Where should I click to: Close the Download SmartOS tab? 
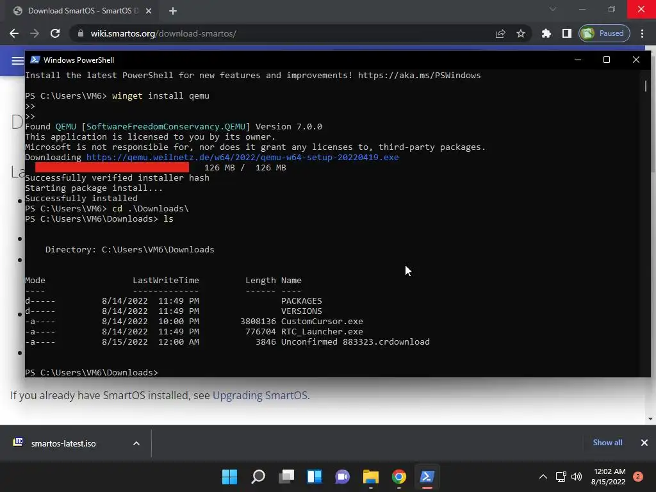point(149,11)
